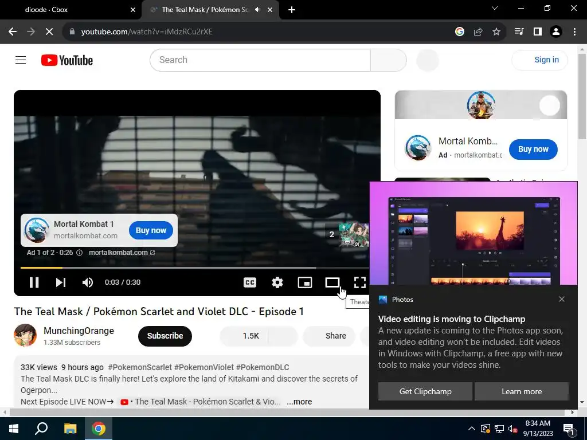The height and width of the screenshot is (440, 587).
Task: Select The Teal Mask YouTube tab
Action: click(x=205, y=10)
